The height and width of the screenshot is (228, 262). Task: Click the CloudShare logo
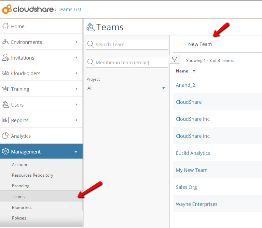coord(28,9)
